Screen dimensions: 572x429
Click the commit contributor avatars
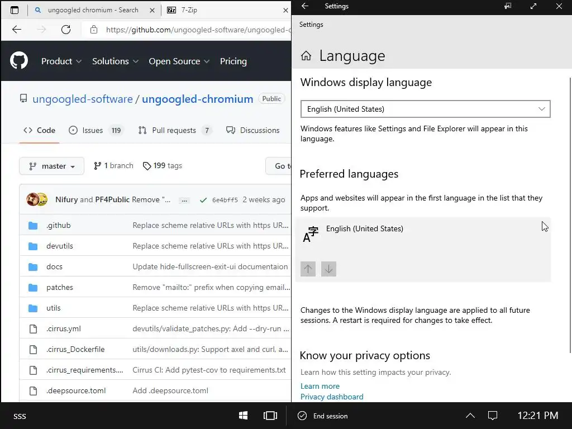(37, 199)
